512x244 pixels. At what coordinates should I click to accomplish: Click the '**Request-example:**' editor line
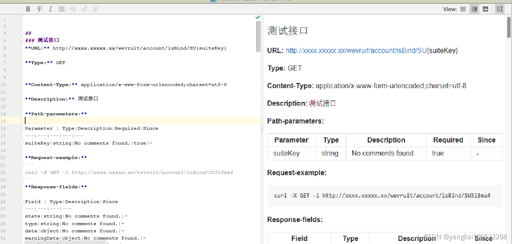click(56, 158)
